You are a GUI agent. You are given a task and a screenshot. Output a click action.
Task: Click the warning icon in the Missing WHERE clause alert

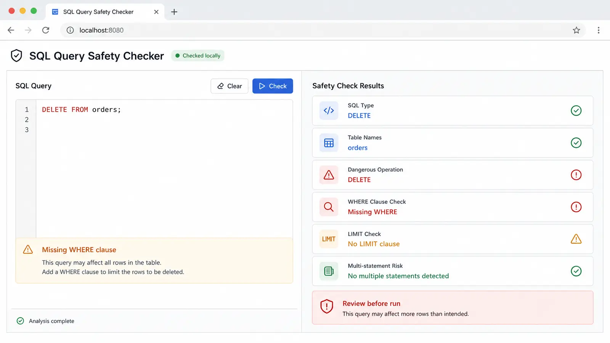pos(28,249)
